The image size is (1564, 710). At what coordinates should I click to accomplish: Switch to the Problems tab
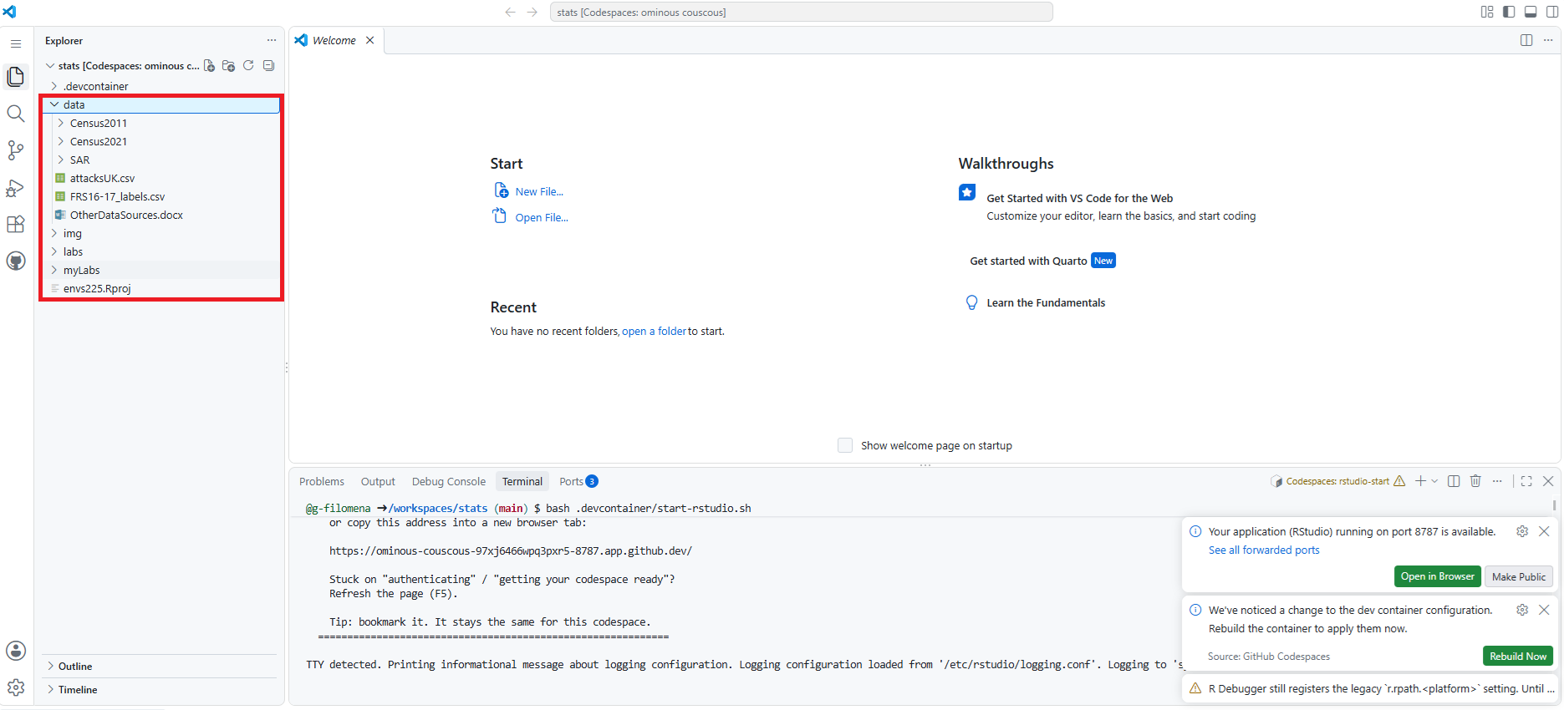[322, 481]
